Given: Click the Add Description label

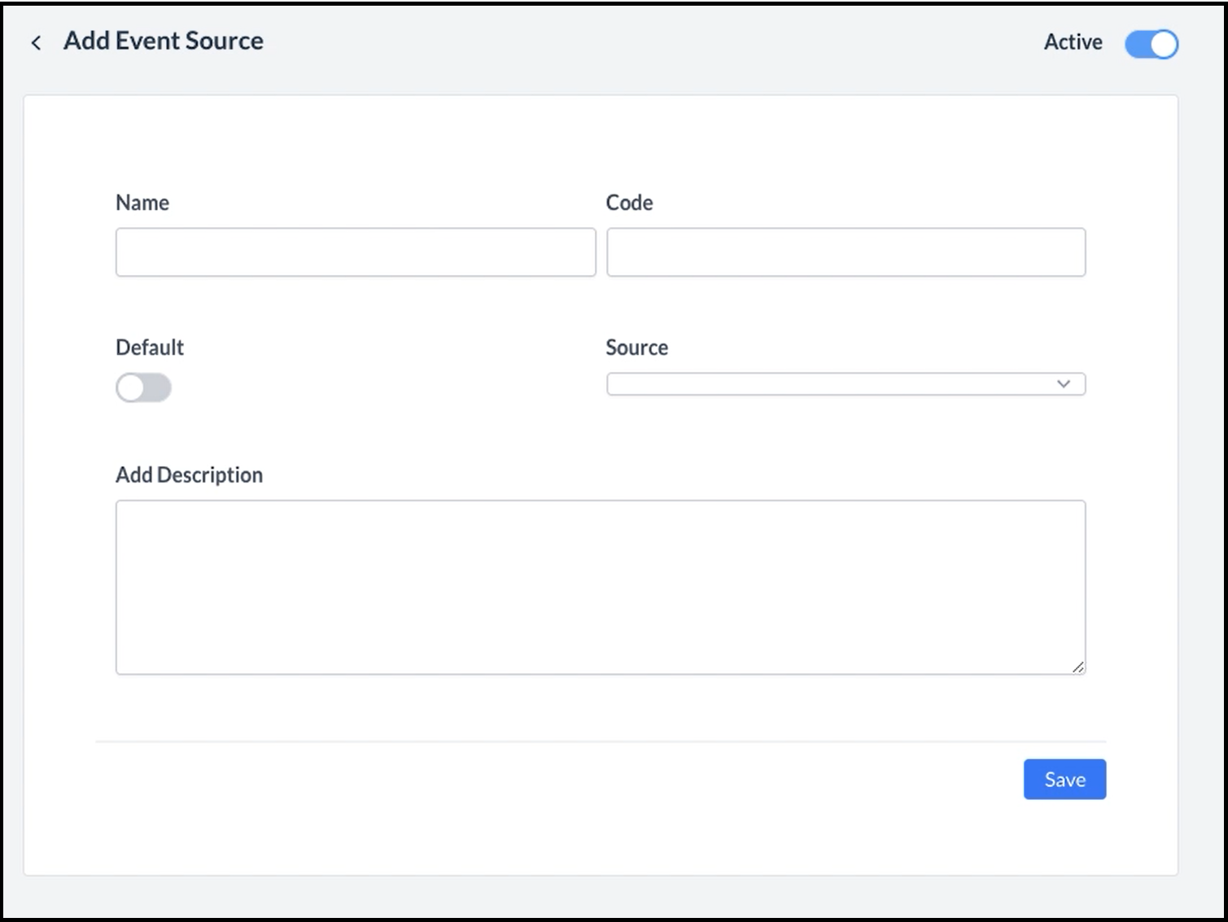Looking at the screenshot, I should point(189,475).
